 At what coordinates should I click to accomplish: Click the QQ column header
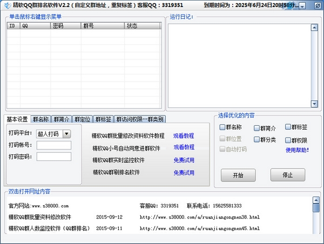(35, 25)
